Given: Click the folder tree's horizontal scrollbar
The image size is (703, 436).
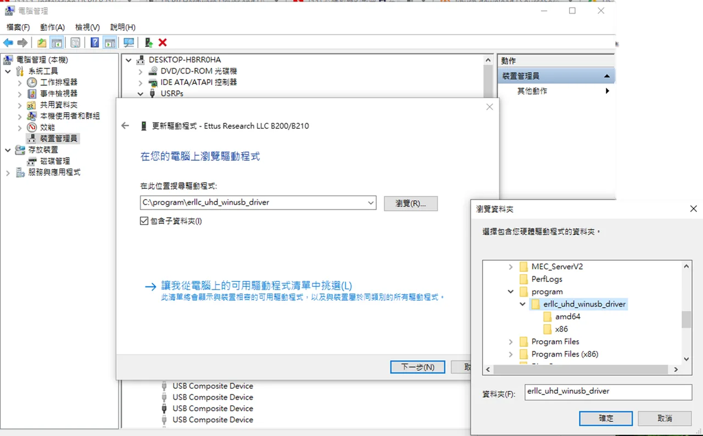Looking at the screenshot, I should [582, 370].
